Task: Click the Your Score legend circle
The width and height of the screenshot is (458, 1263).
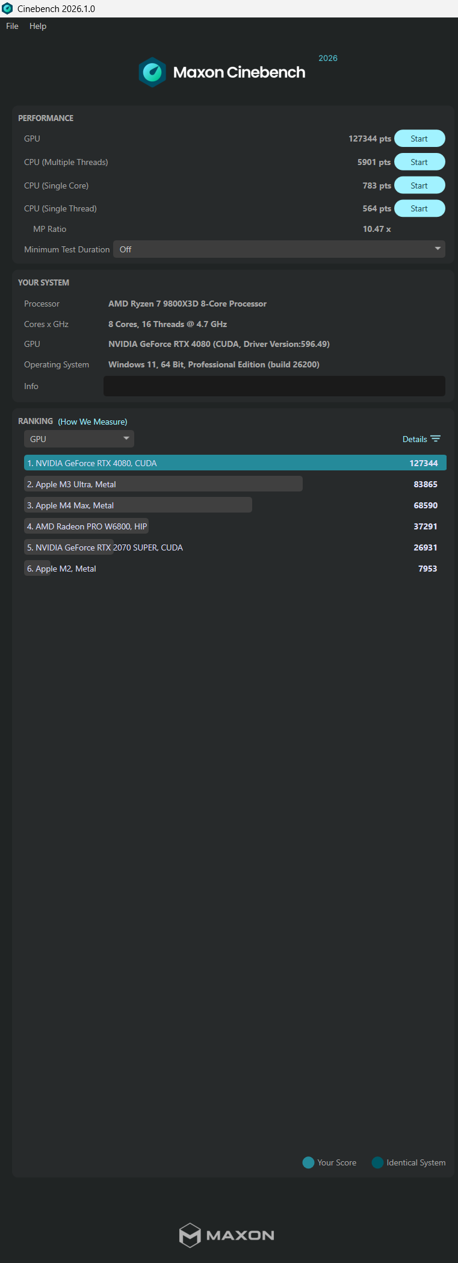Action: click(308, 1162)
